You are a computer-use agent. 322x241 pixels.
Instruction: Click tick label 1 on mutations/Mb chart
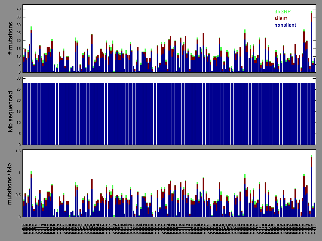[19, 173]
